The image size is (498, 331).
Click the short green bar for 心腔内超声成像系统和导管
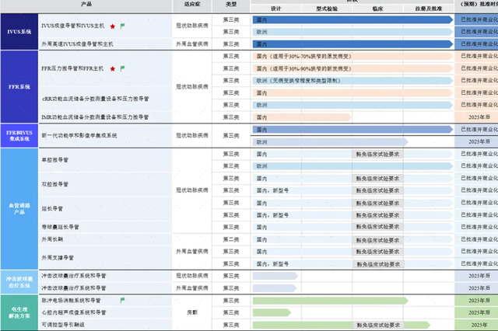(272, 312)
